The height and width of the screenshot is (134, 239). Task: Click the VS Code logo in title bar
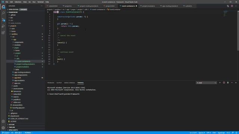pyautogui.click(x=3, y=2)
